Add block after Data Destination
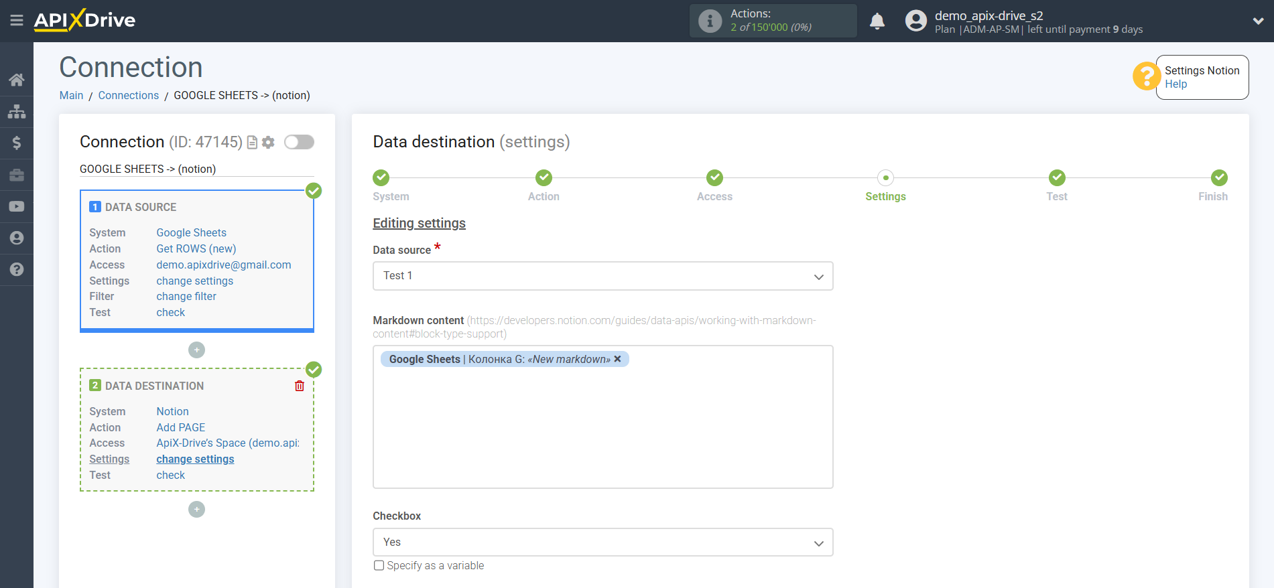The image size is (1274, 588). tap(196, 510)
